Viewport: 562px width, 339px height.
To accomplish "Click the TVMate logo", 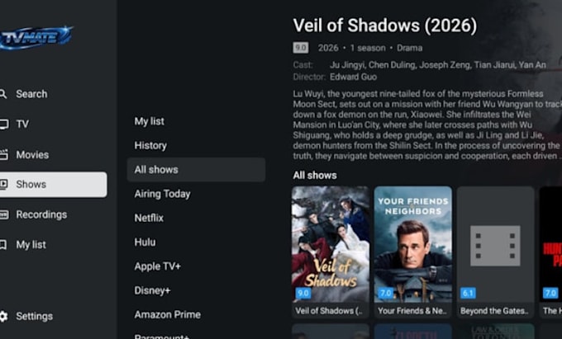I will pyautogui.click(x=36, y=37).
